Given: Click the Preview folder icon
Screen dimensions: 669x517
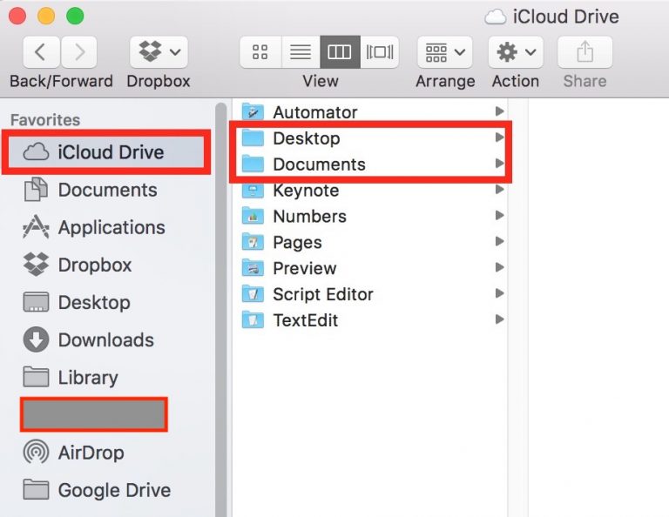Looking at the screenshot, I should tap(253, 268).
